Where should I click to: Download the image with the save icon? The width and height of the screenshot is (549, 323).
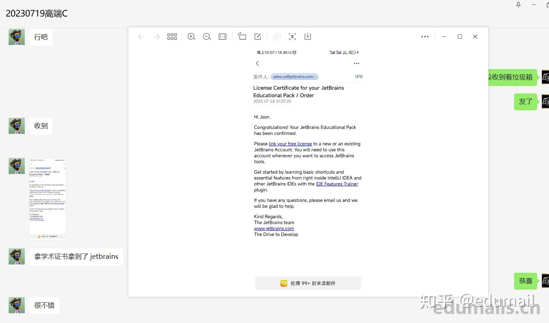pyautogui.click(x=308, y=36)
